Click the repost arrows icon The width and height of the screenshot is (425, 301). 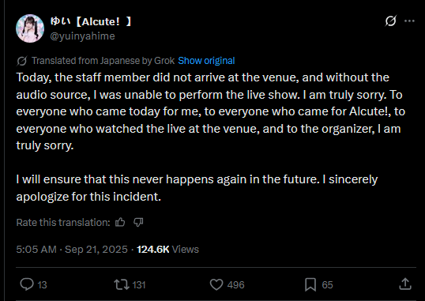tap(122, 284)
